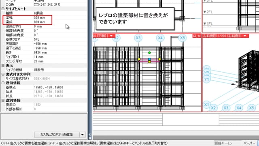Image resolution: width=259 pixels, height=146 pixels.
Task: Click the right yellow handle of the beam
Action: point(159,59)
